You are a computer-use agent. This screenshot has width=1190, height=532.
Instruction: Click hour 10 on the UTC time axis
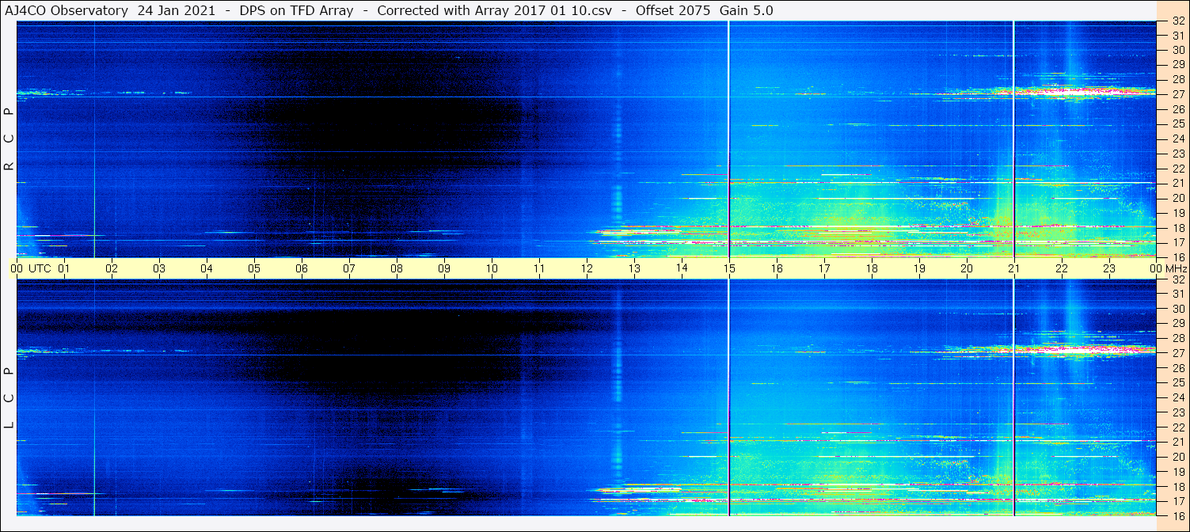coord(492,268)
